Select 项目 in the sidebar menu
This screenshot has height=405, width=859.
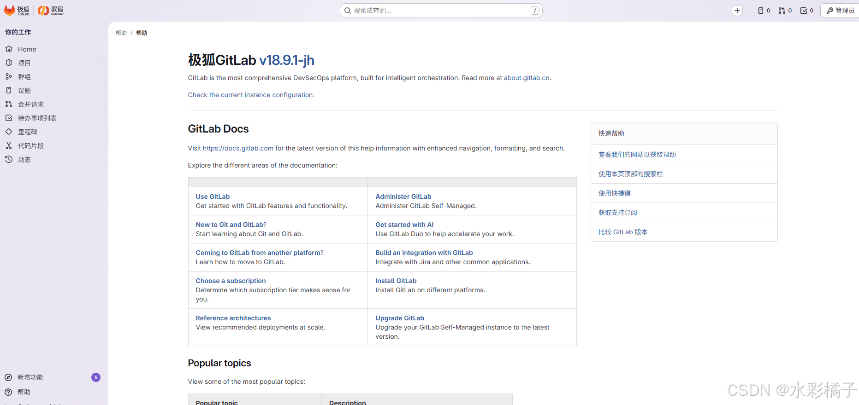coord(24,63)
